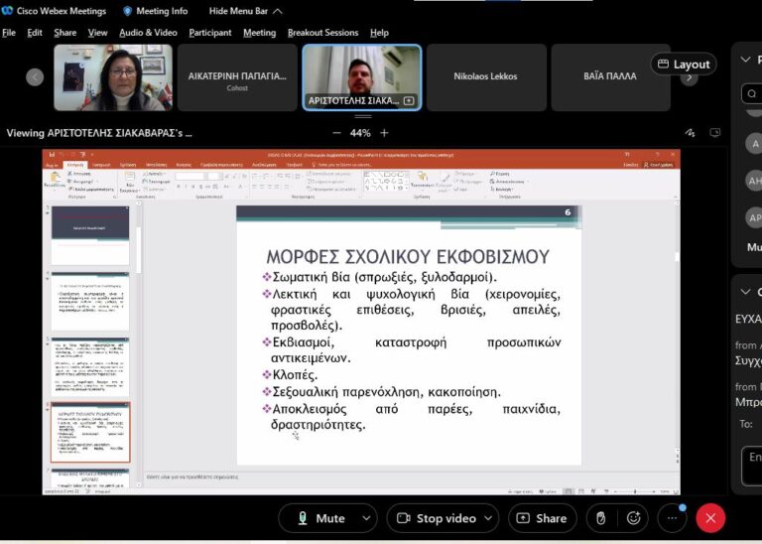Image resolution: width=762 pixels, height=544 pixels.
Task: Open the more options ellipsis button
Action: (x=672, y=518)
